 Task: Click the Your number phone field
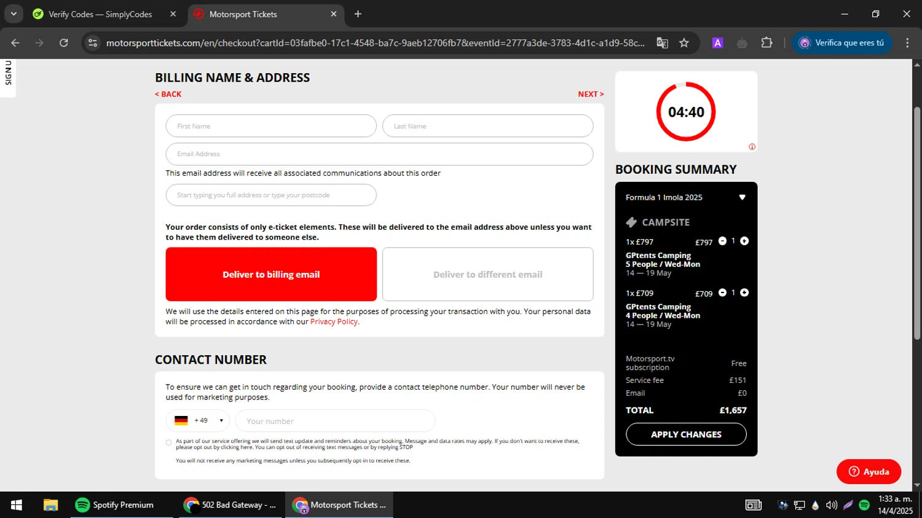click(335, 421)
